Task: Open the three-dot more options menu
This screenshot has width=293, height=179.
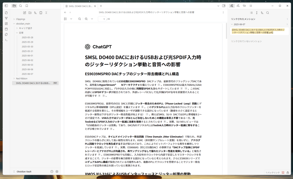Action: (x=223, y=12)
